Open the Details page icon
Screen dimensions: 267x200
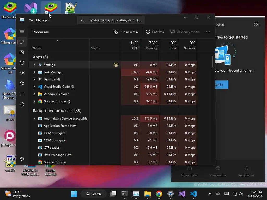pos(22,94)
